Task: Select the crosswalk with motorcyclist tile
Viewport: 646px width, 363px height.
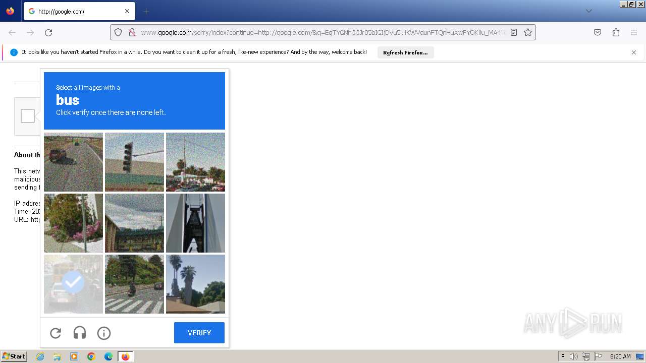Action: pyautogui.click(x=134, y=284)
